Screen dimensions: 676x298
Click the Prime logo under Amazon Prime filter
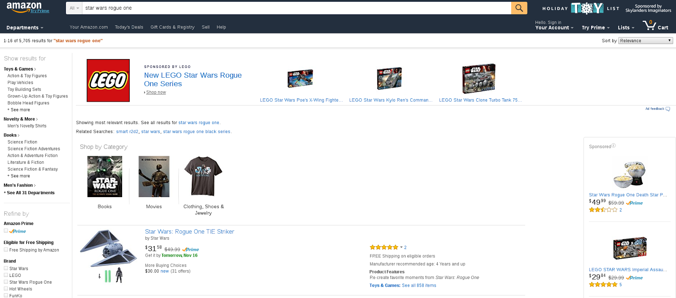coord(18,231)
